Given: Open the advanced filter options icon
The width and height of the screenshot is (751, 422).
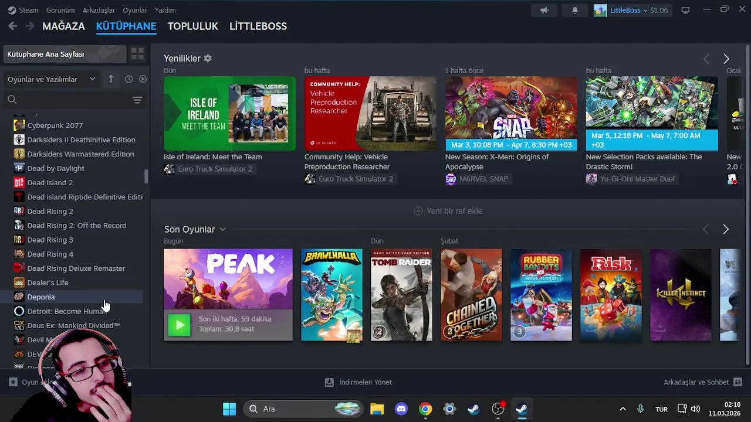Looking at the screenshot, I should coord(137,100).
